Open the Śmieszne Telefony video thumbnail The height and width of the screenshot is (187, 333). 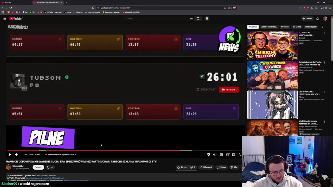[272, 46]
